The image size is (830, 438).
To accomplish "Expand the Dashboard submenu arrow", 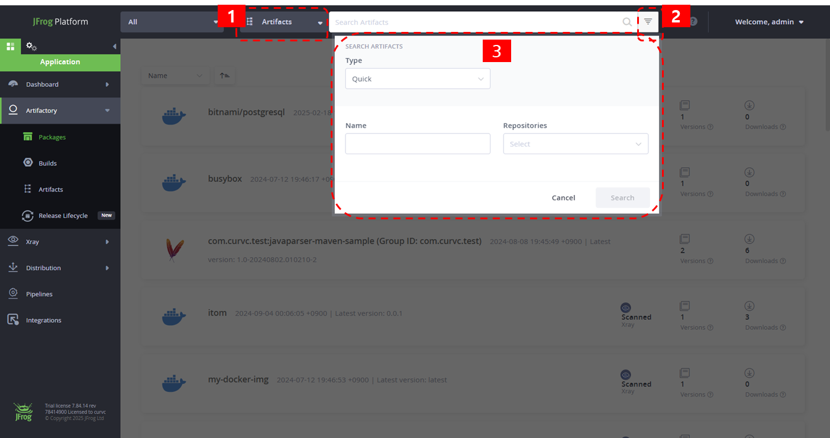I will tap(107, 85).
